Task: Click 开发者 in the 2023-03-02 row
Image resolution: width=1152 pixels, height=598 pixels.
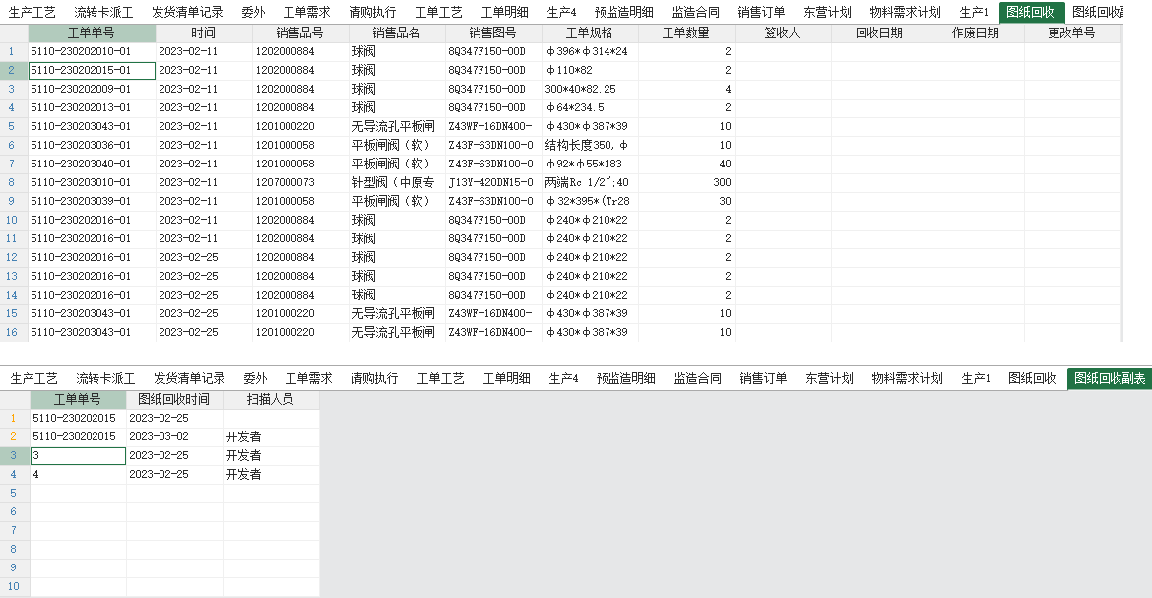Action: click(x=271, y=436)
